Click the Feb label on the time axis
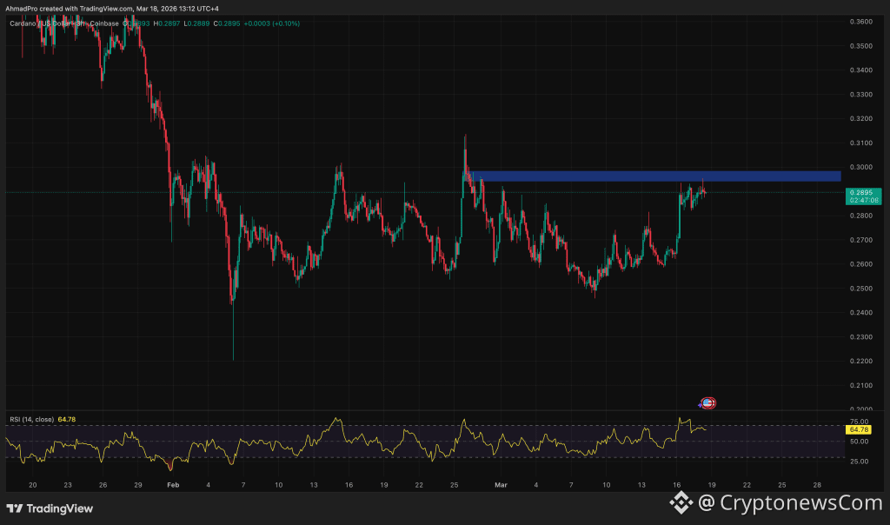Viewport: 890px width, 525px height. [172, 484]
